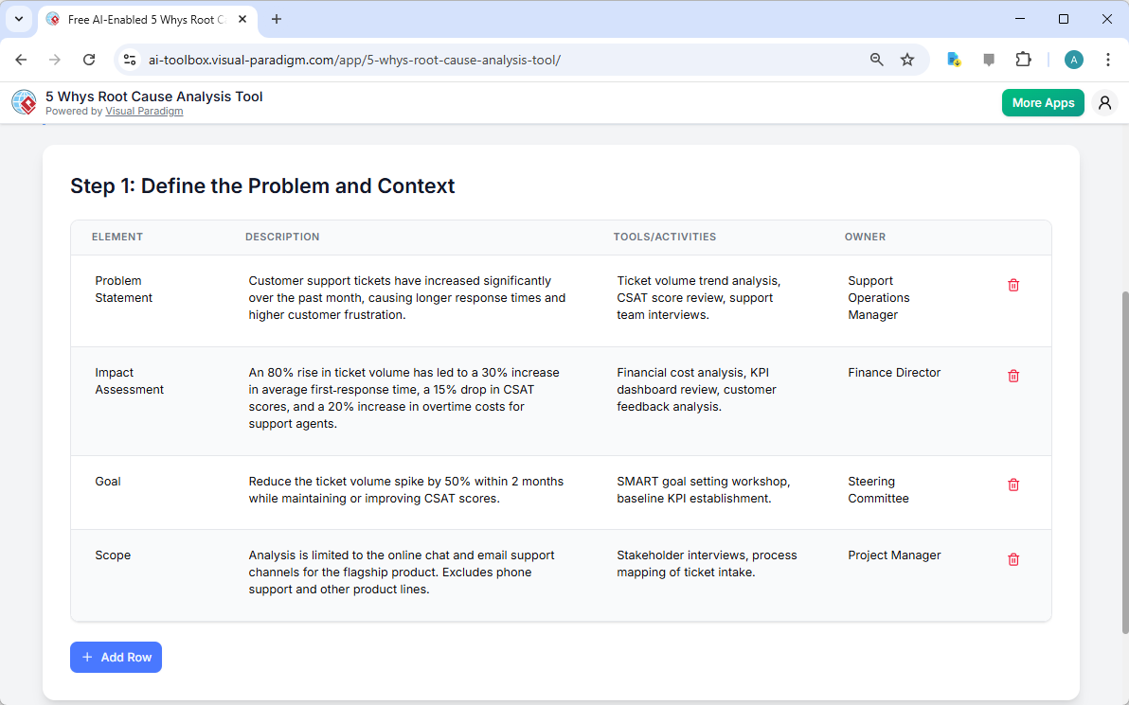Delete the Problem Statement row using its trash icon

[x=1013, y=284]
